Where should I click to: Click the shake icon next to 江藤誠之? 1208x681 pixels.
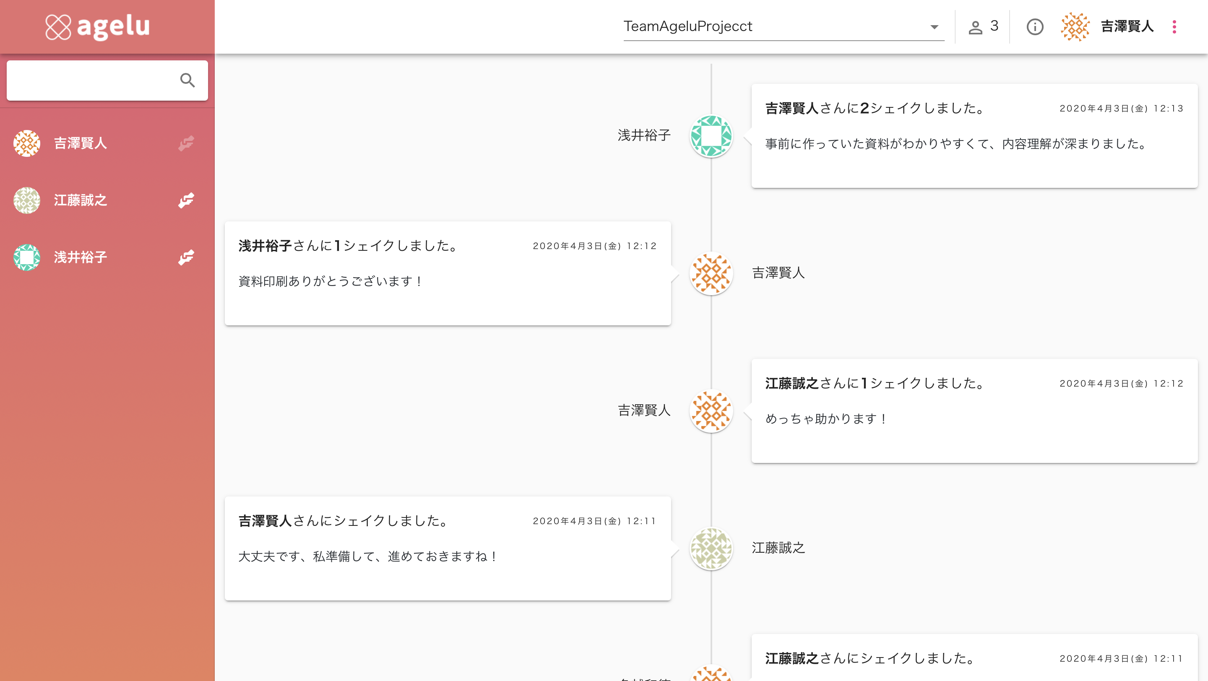coord(186,200)
